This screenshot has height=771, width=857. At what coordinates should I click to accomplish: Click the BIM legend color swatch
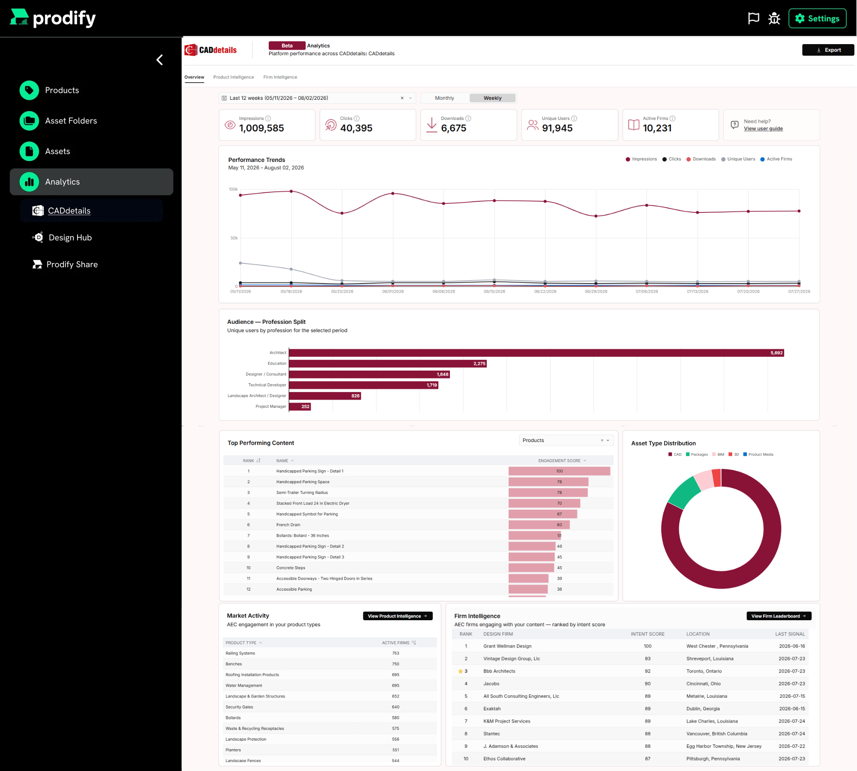pyautogui.click(x=714, y=454)
